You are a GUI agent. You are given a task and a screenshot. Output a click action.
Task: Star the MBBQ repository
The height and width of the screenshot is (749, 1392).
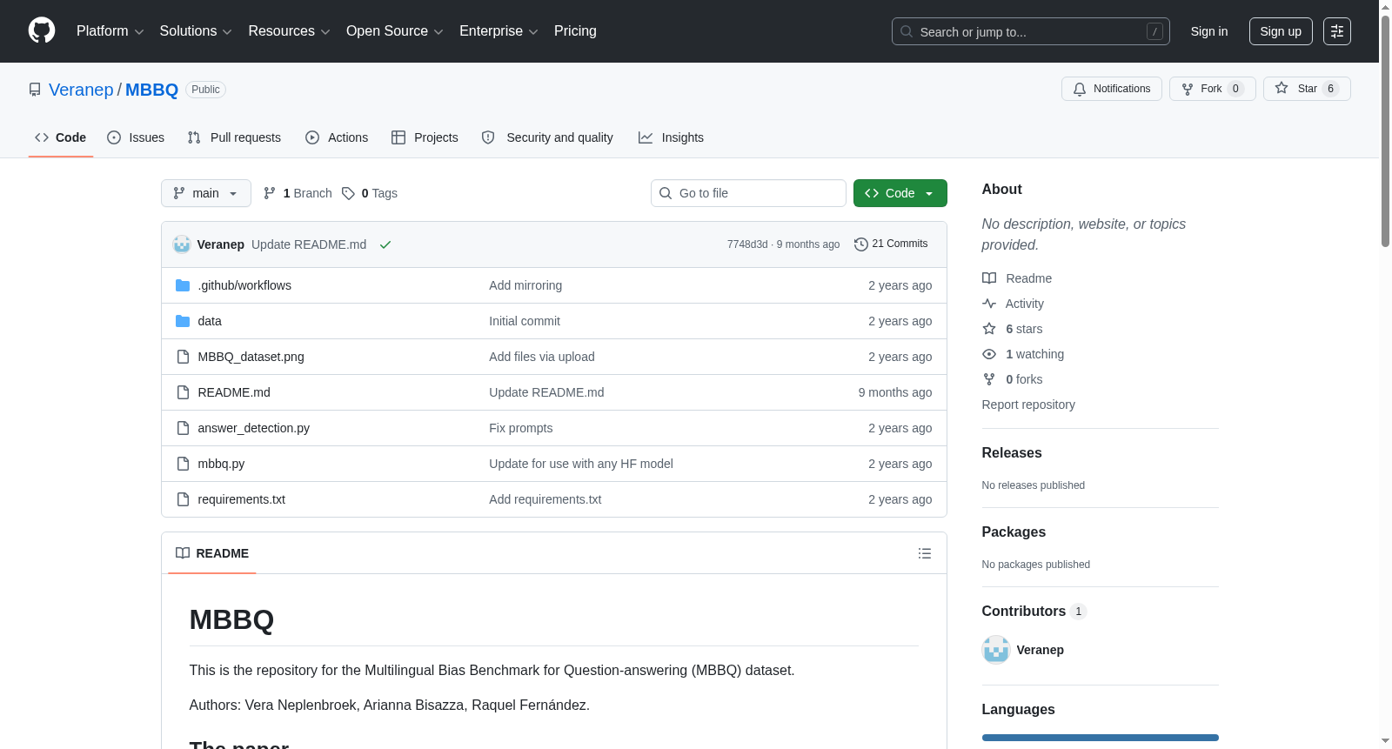click(x=1307, y=89)
